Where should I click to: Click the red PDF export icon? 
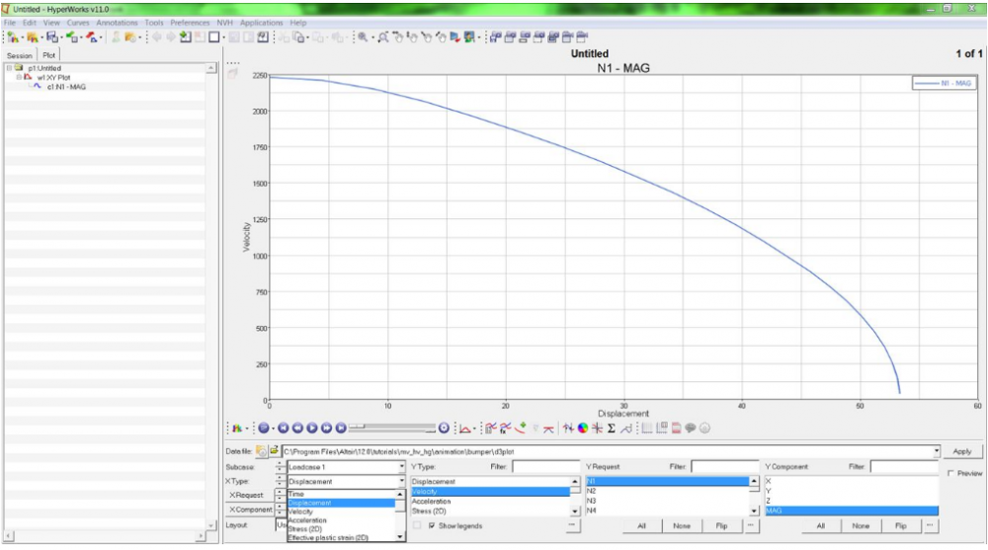tap(676, 429)
